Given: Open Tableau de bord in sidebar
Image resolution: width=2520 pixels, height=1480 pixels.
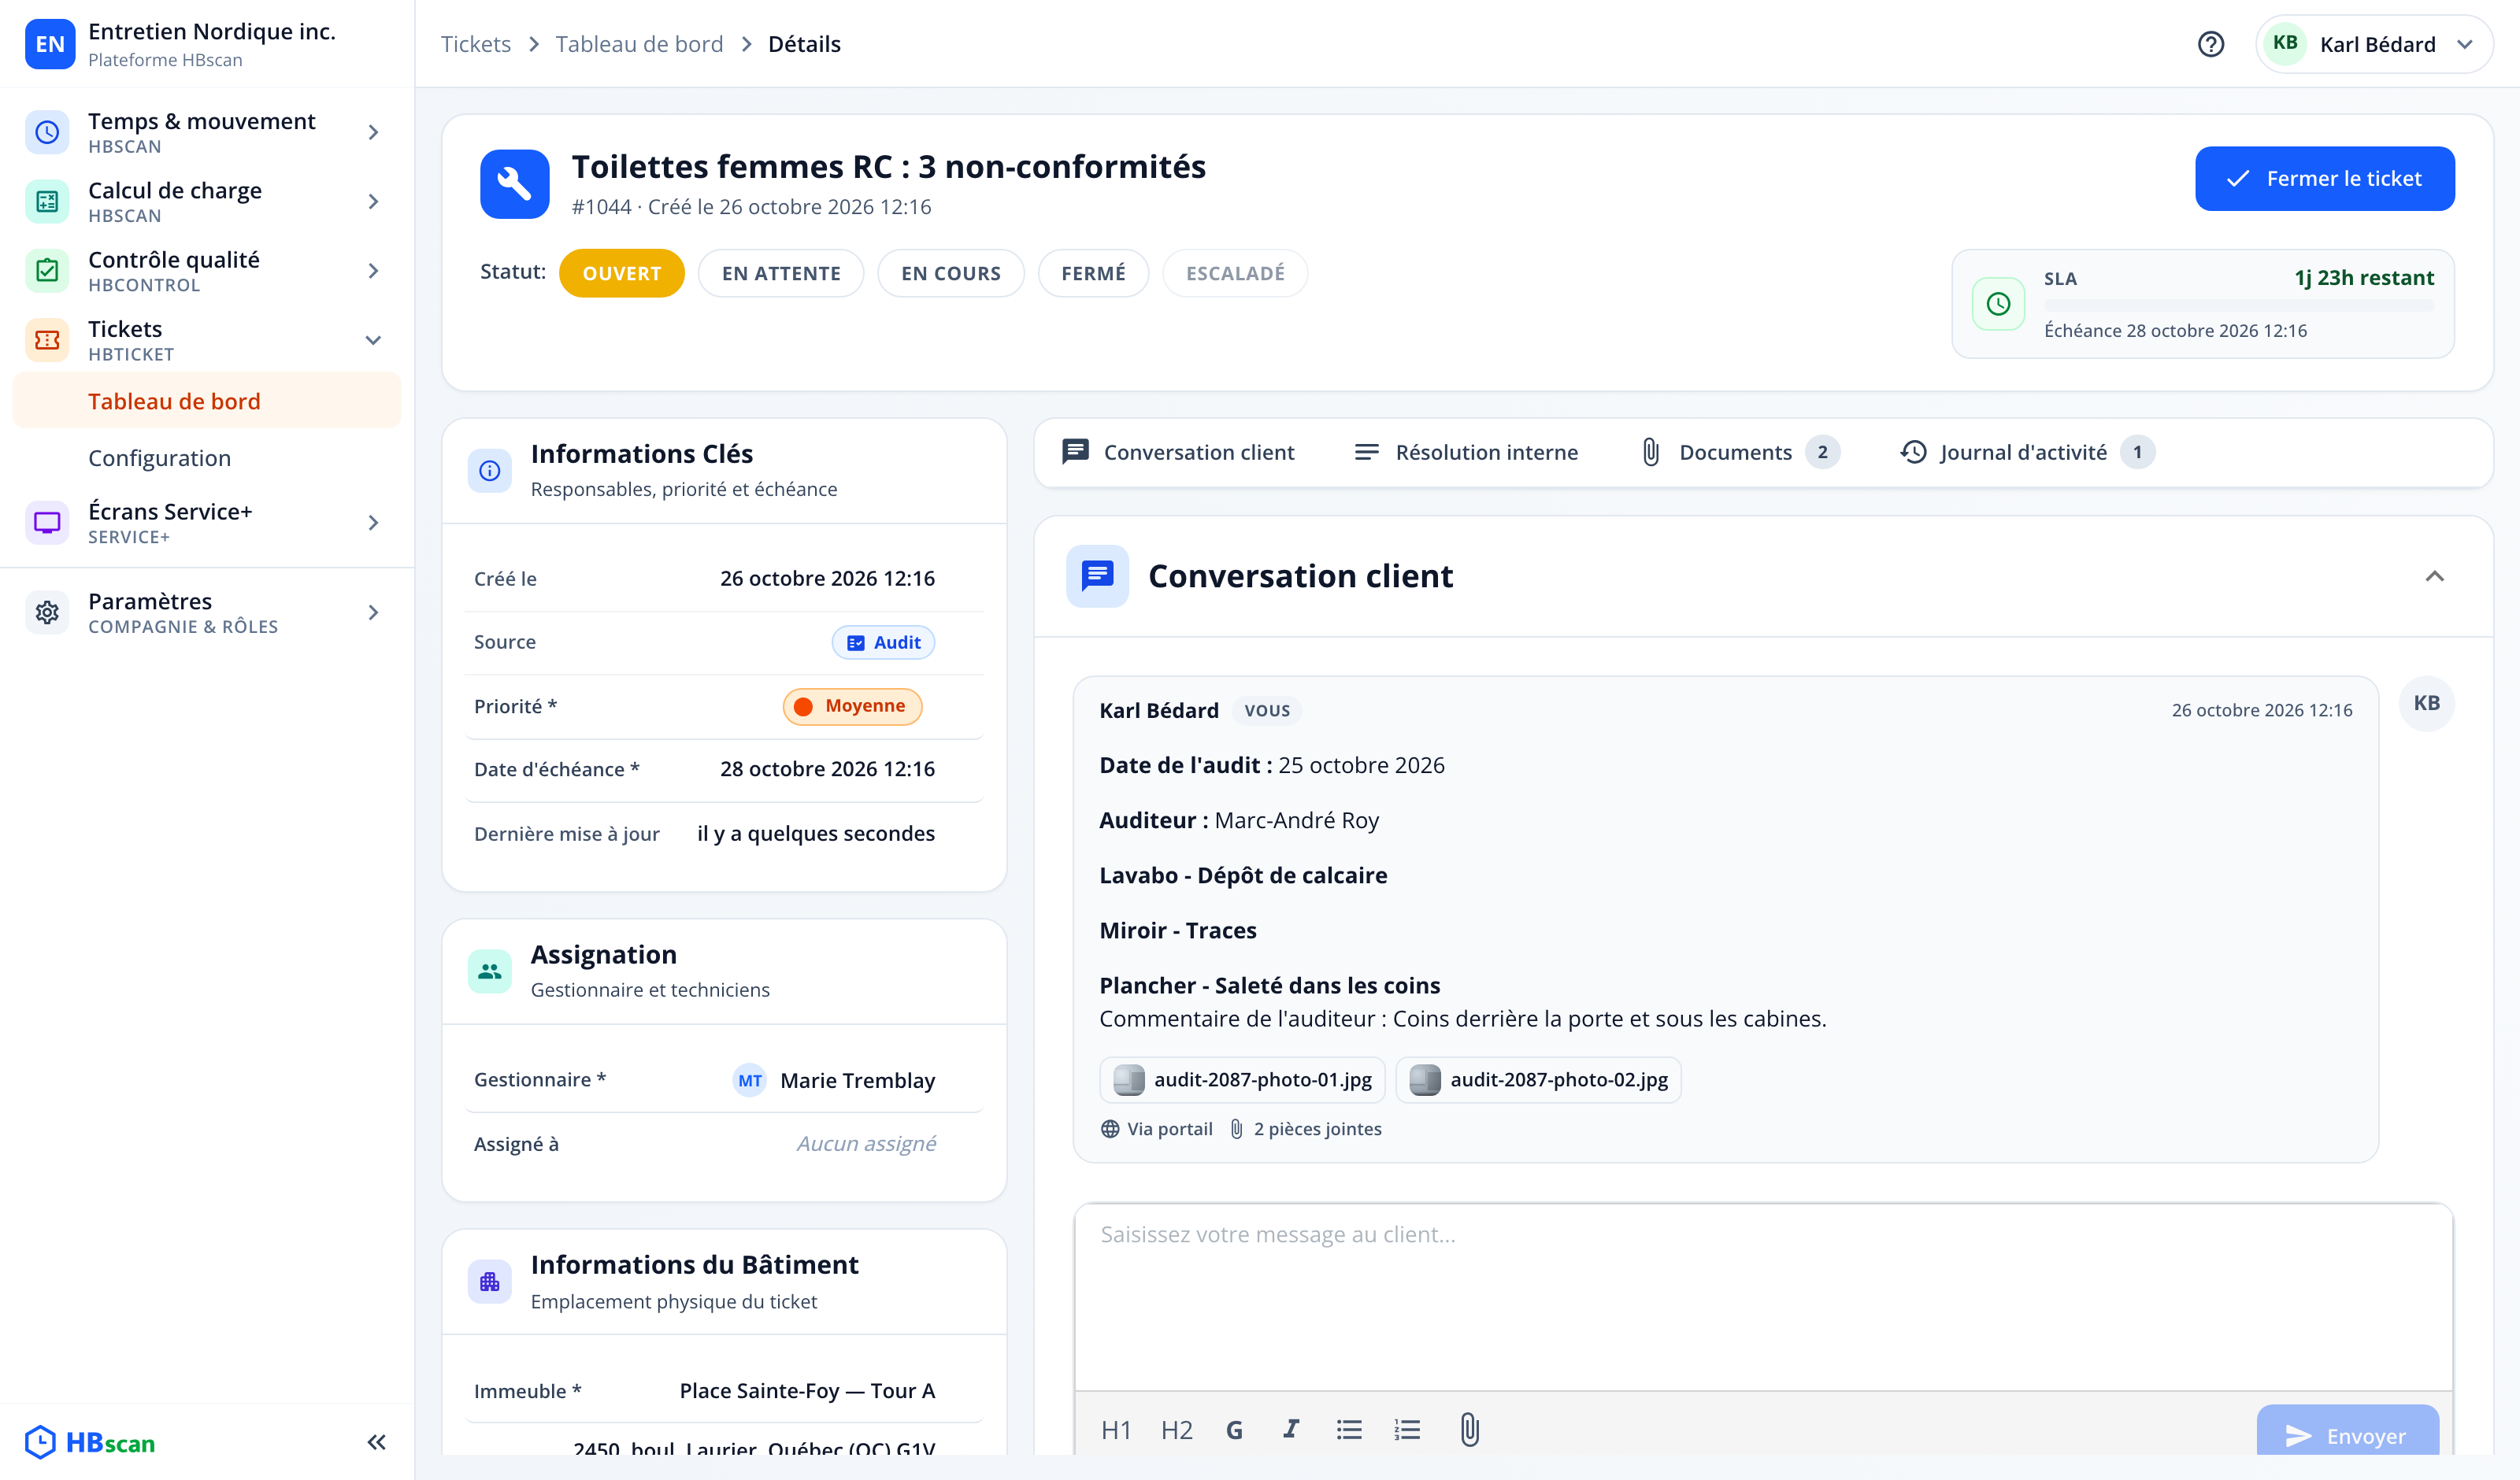Looking at the screenshot, I should point(207,401).
